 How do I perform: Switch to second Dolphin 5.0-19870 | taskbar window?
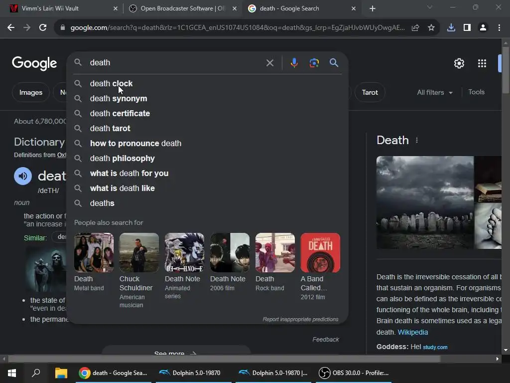273,373
